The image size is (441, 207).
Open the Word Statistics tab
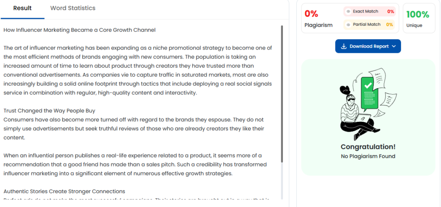point(73,9)
